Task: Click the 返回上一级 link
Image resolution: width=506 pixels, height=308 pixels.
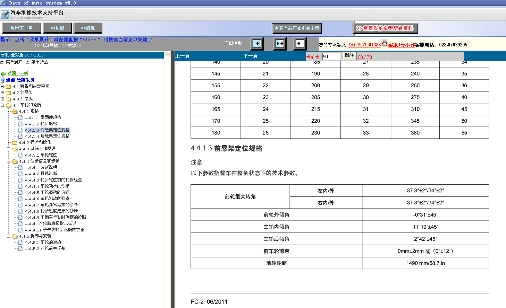Action: pos(18,73)
